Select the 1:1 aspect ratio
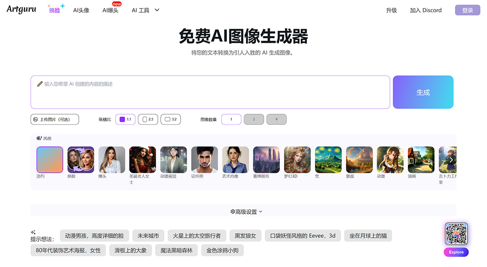The height and width of the screenshot is (267, 487). [x=125, y=119]
